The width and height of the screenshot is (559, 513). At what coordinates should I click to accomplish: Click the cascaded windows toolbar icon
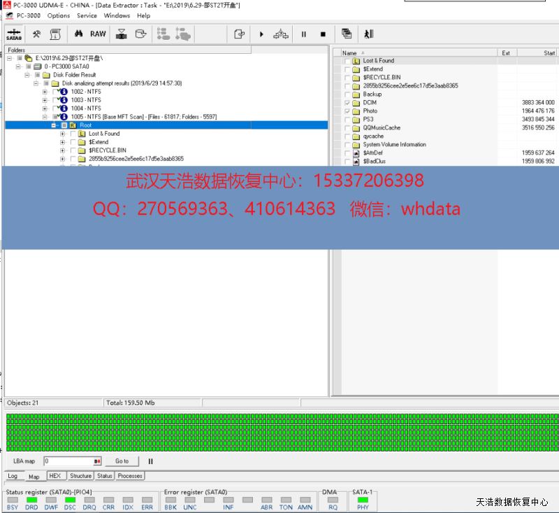pyautogui.click(x=347, y=34)
